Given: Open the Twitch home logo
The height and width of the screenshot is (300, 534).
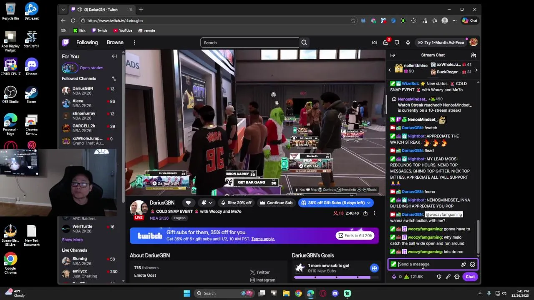Looking at the screenshot, I should pos(65,42).
